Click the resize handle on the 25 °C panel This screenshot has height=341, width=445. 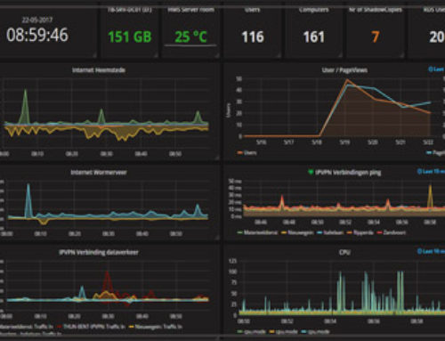tap(217, 55)
